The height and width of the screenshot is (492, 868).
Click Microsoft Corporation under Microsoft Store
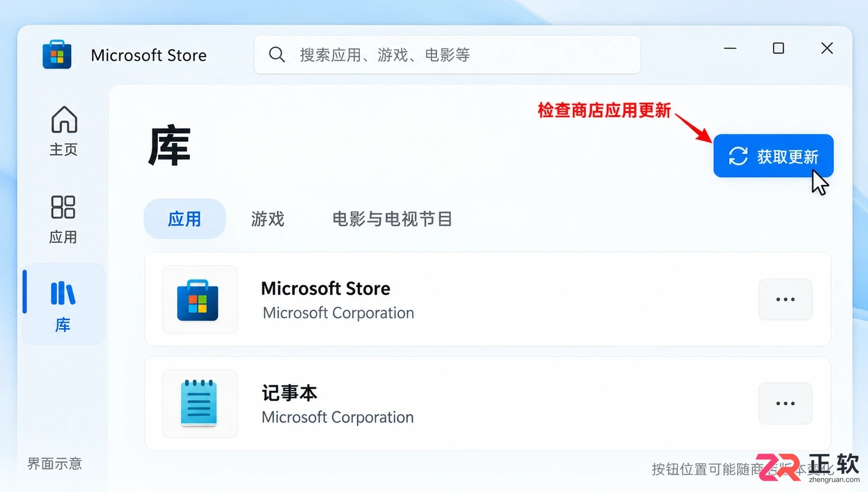(x=338, y=313)
